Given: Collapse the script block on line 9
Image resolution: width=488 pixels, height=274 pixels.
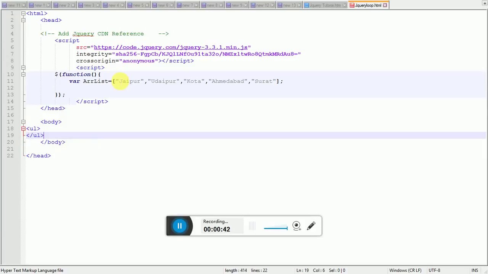Looking at the screenshot, I should pos(23,67).
